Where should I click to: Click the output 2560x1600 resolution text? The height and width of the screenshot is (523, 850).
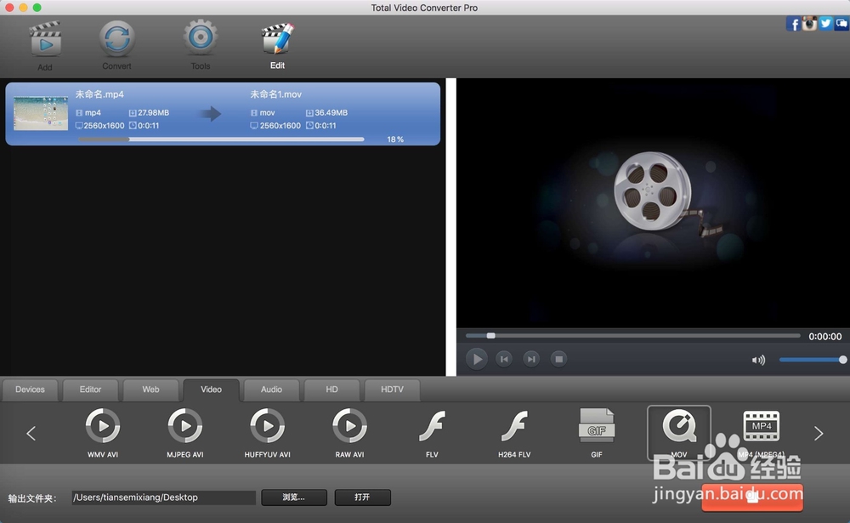pos(280,126)
